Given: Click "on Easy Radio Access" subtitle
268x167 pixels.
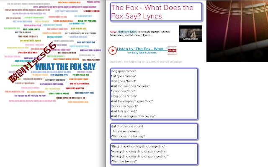Looking at the screenshot, I should pyautogui.click(x=142, y=53).
